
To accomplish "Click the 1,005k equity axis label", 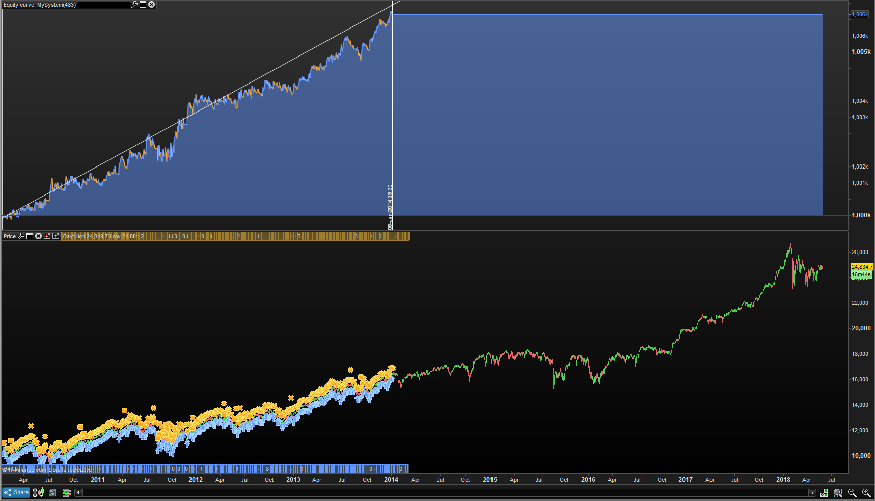I will click(861, 52).
